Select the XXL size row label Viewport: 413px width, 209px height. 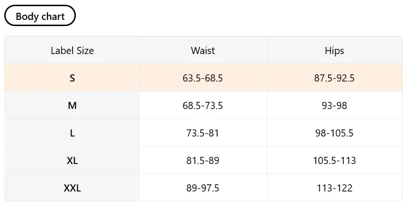click(72, 188)
